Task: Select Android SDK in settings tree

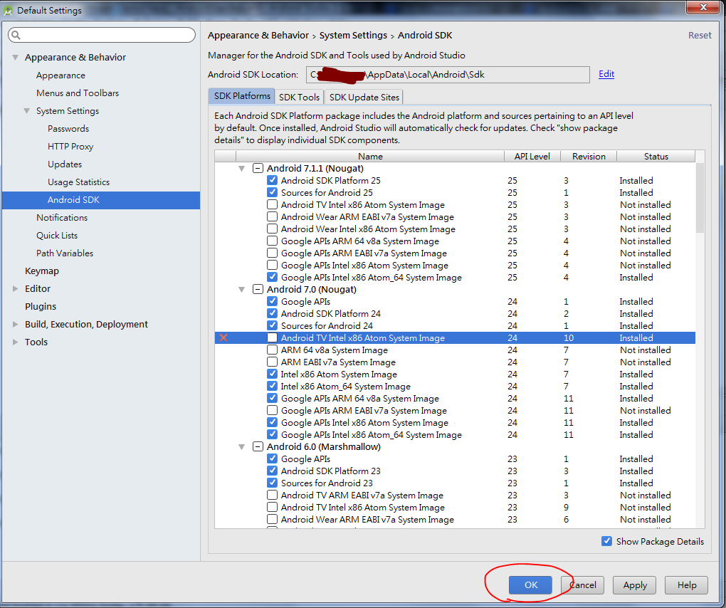Action: 101,200
